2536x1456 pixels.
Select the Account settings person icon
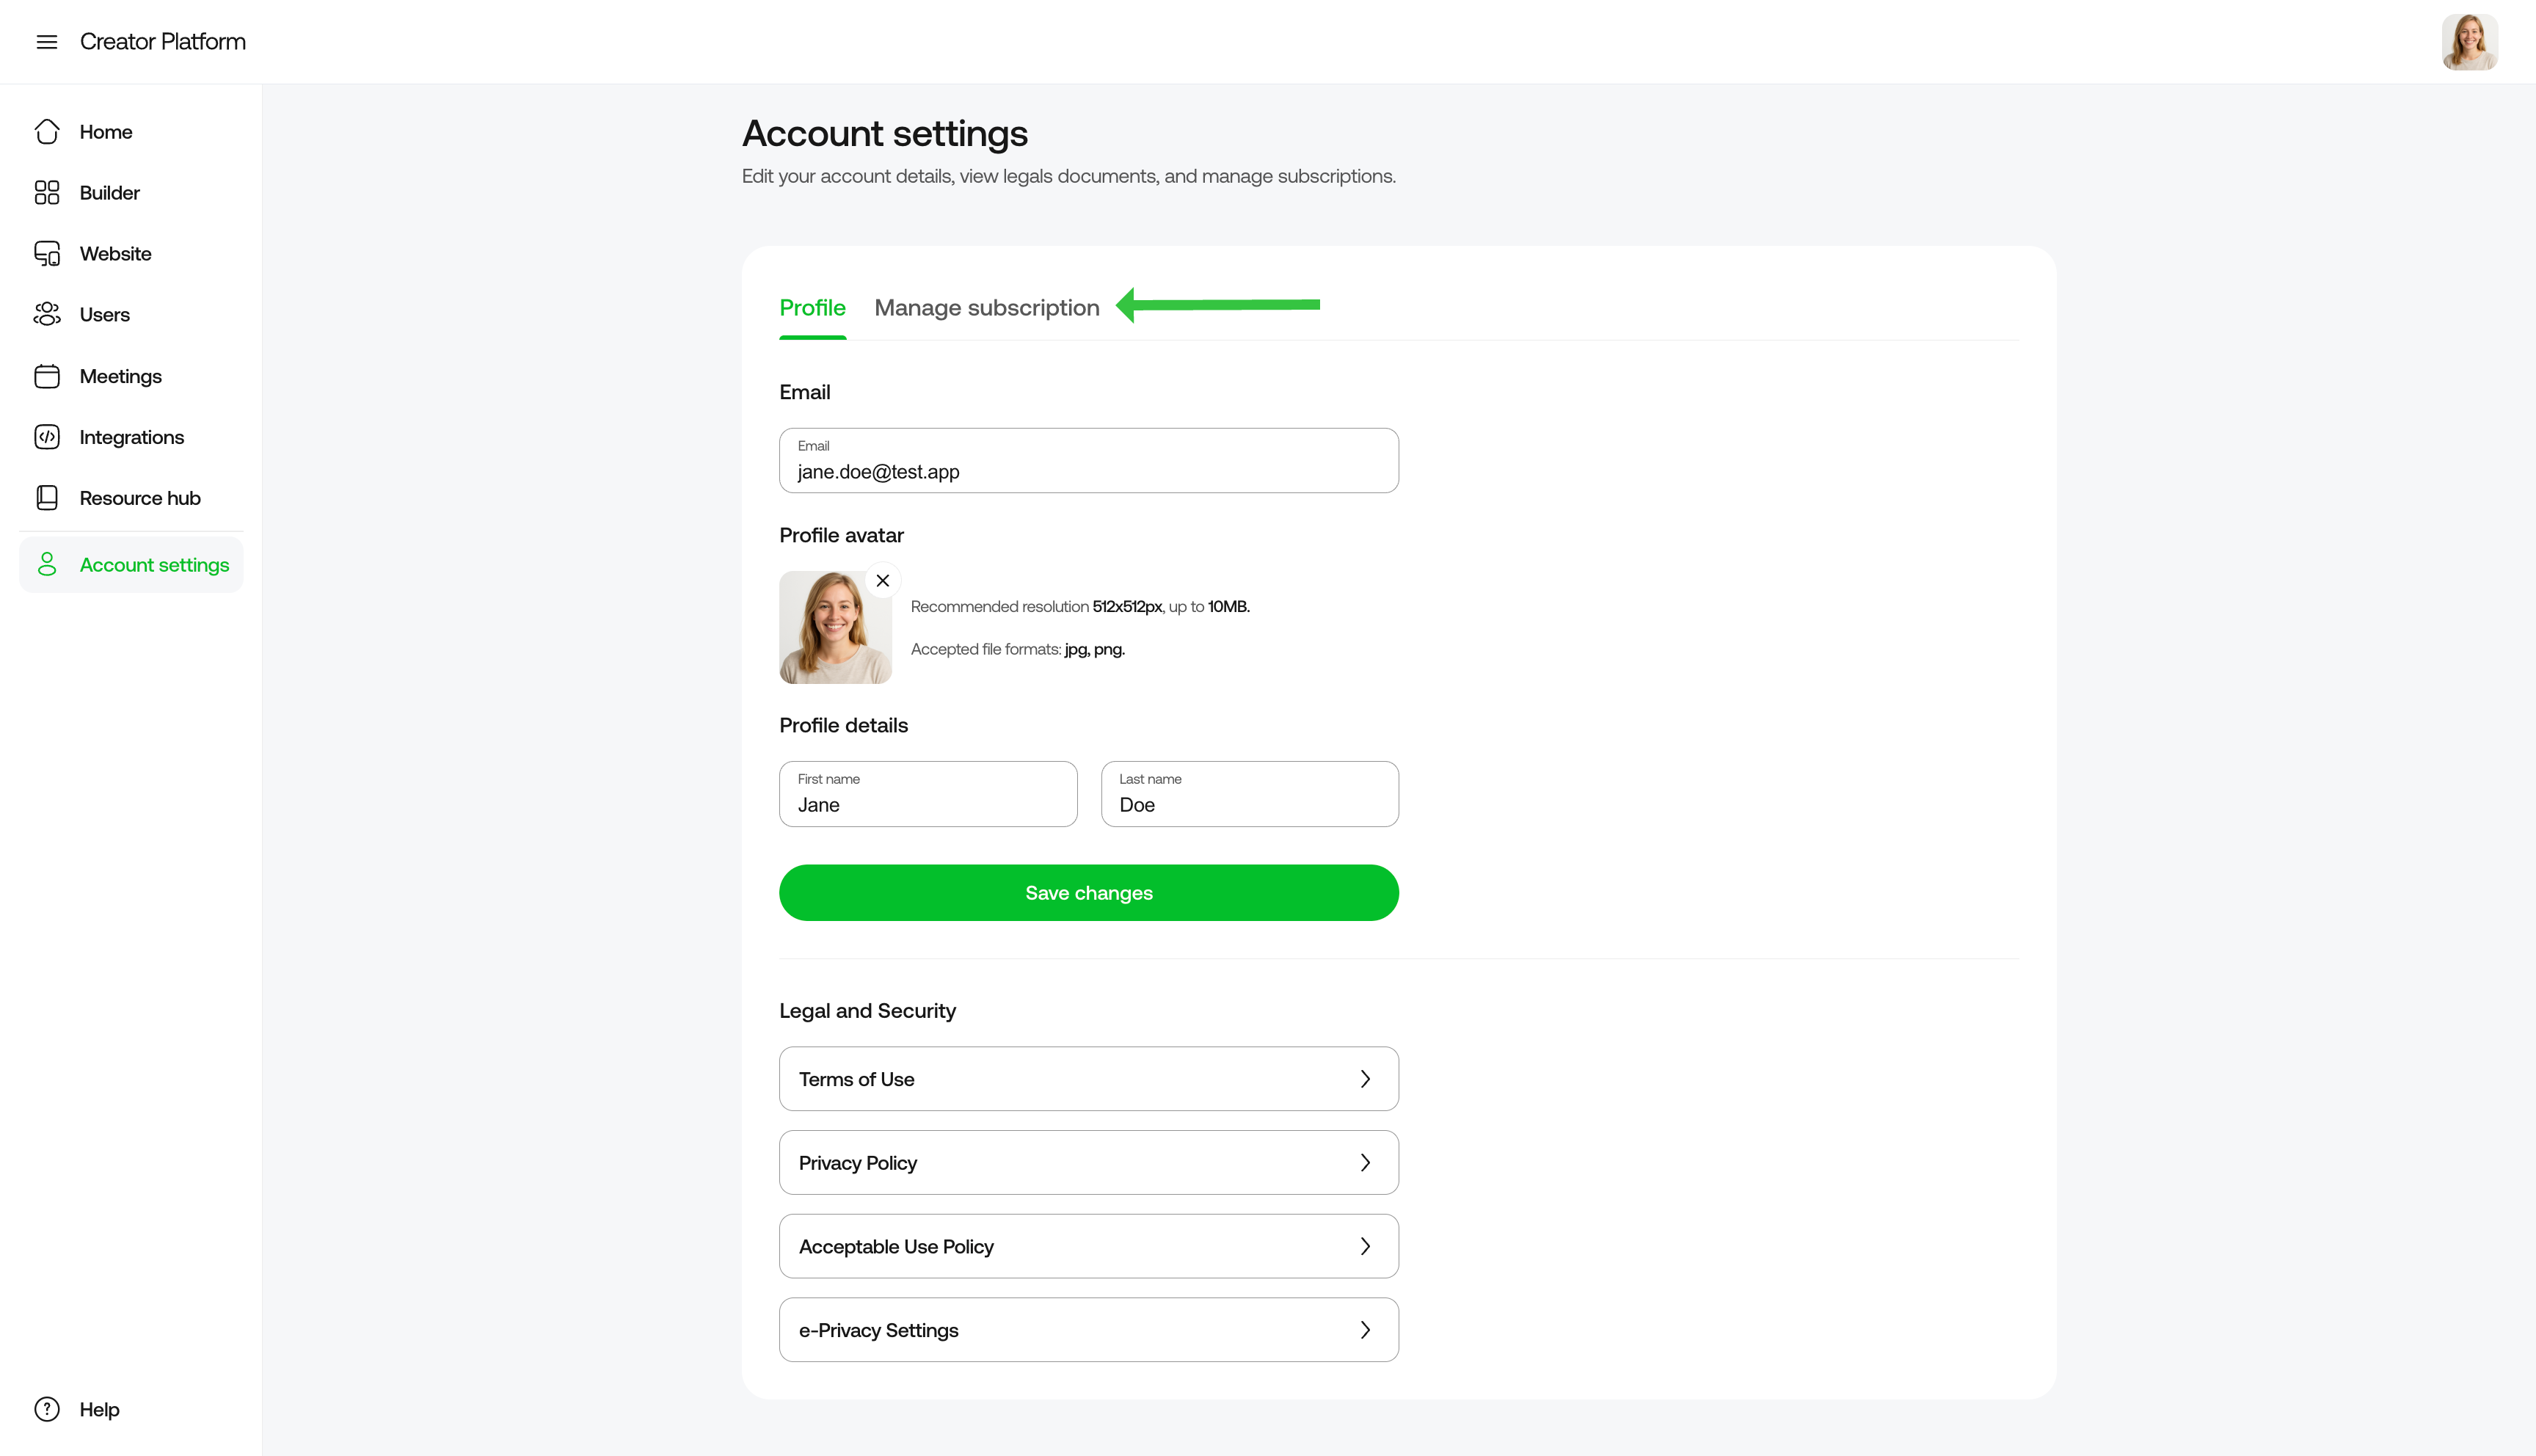tap(47, 564)
